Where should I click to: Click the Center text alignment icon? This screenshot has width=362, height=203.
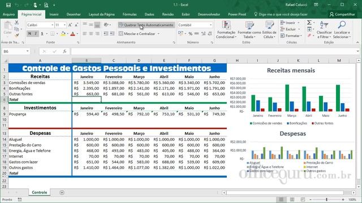point(91,34)
